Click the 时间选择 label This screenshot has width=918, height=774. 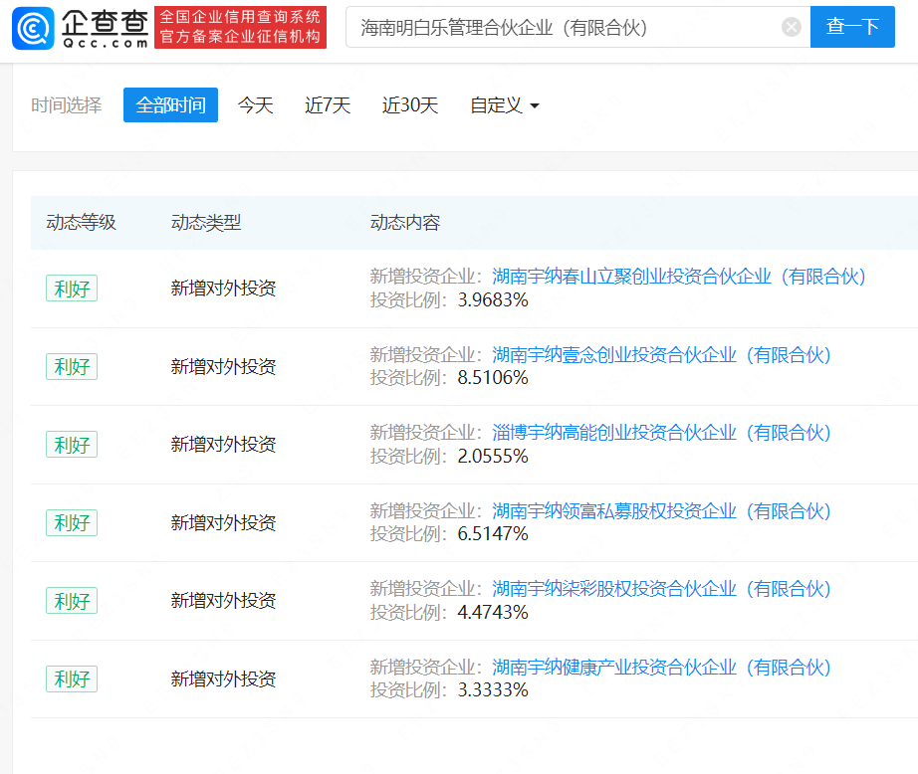click(x=66, y=105)
